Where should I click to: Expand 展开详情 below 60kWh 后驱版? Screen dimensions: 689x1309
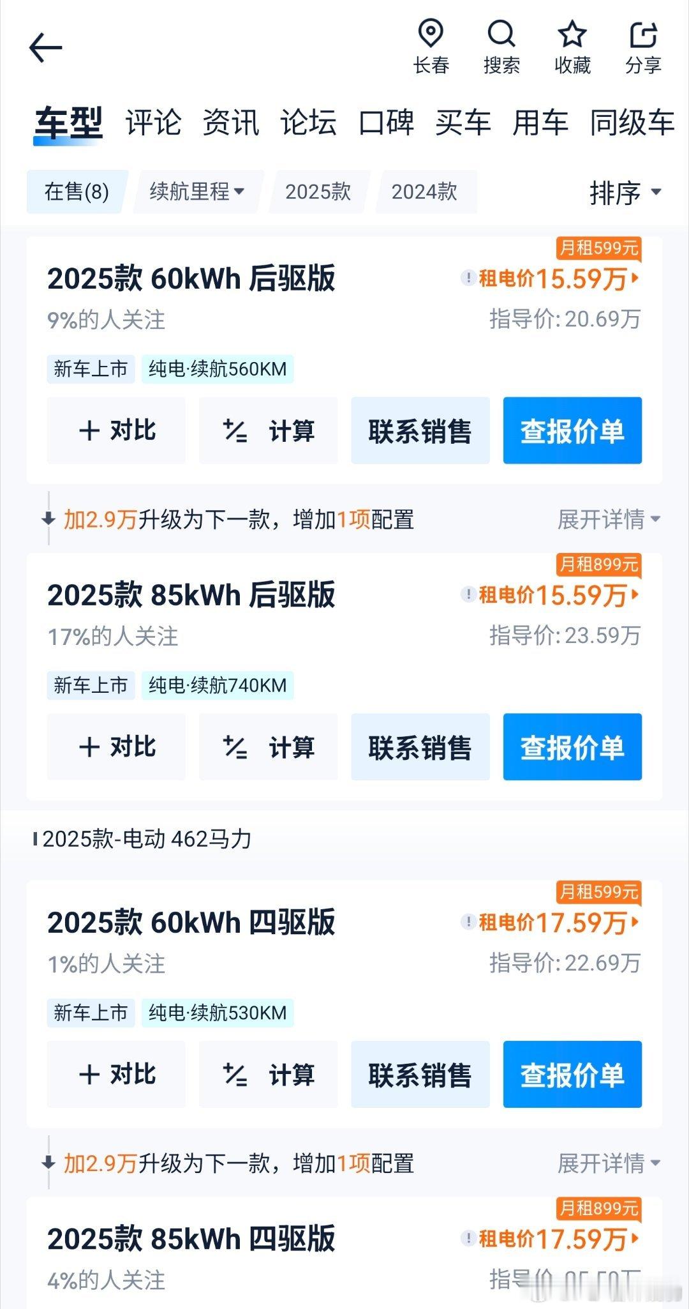[x=609, y=519]
